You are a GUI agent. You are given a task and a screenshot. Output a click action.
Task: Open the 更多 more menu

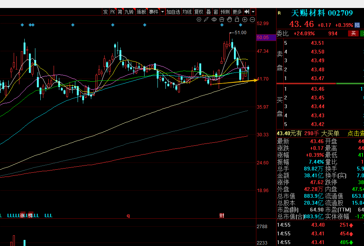pyautogui.click(x=237, y=12)
